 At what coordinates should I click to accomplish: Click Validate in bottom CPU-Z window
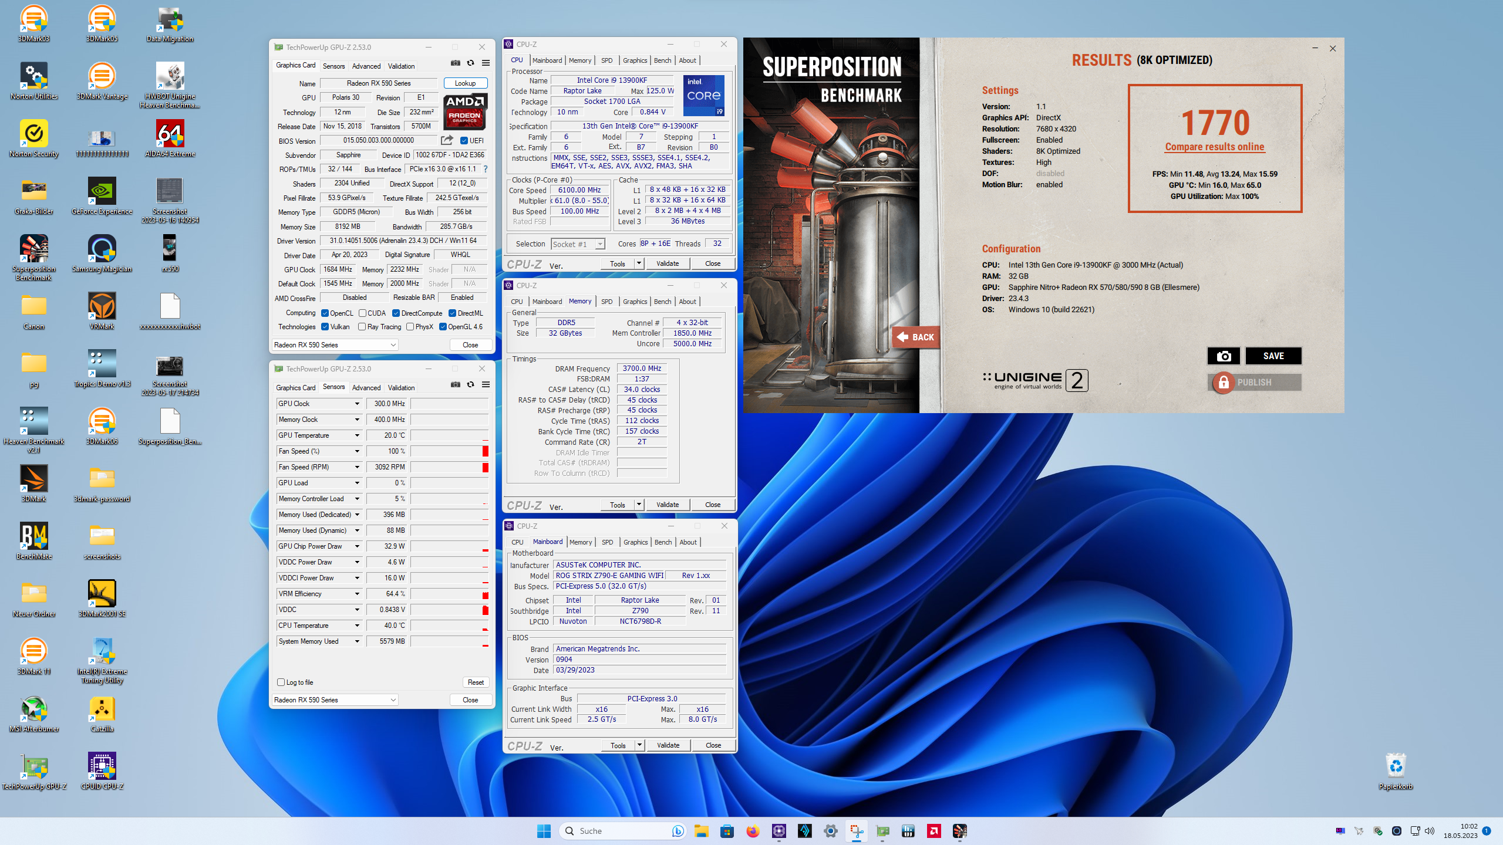click(x=668, y=745)
